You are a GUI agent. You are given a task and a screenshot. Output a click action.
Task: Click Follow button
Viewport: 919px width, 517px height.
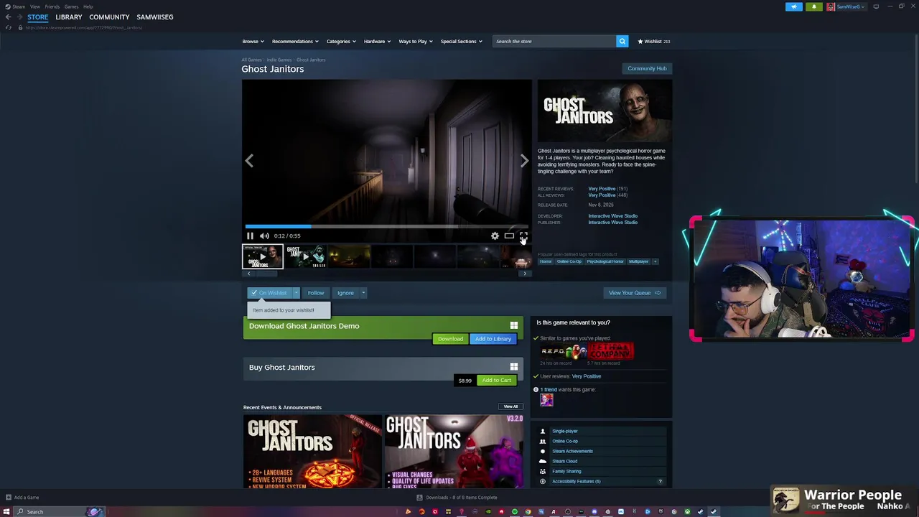tap(316, 293)
